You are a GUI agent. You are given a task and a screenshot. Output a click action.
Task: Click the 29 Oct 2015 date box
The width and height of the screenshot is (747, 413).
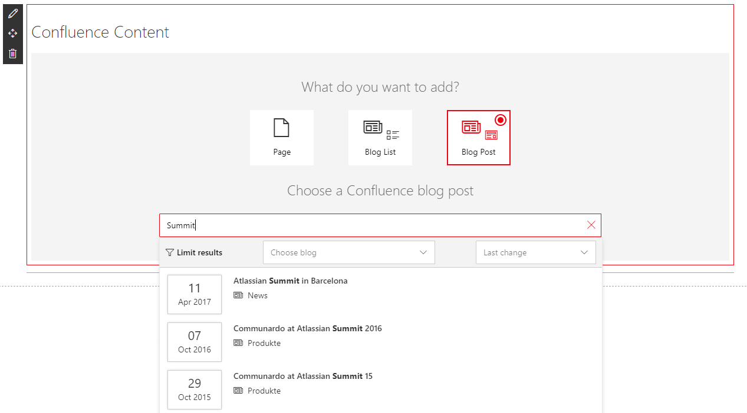[195, 389]
